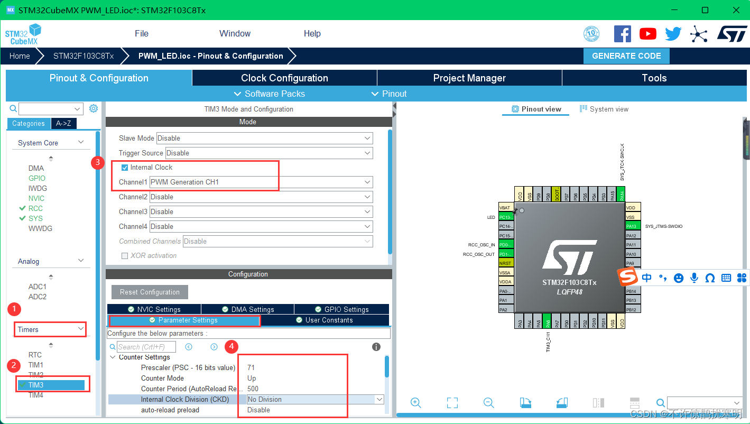
Task: Open the Trigger Source dropdown
Action: [269, 153]
